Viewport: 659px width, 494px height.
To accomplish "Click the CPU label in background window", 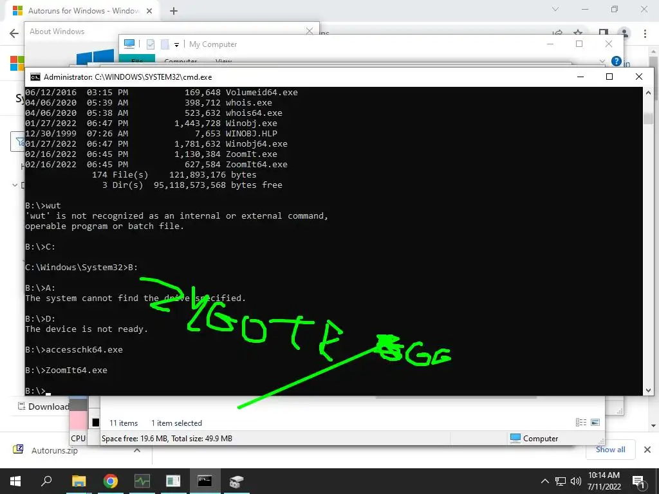I will tap(78, 438).
